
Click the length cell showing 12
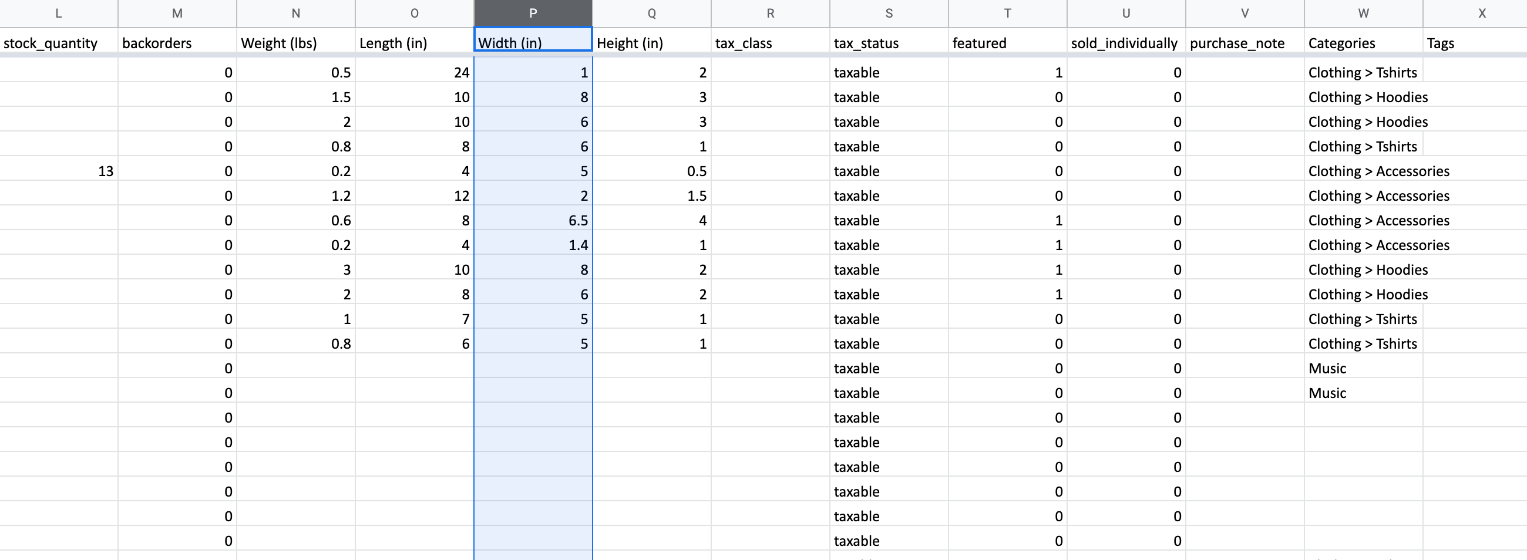(415, 195)
